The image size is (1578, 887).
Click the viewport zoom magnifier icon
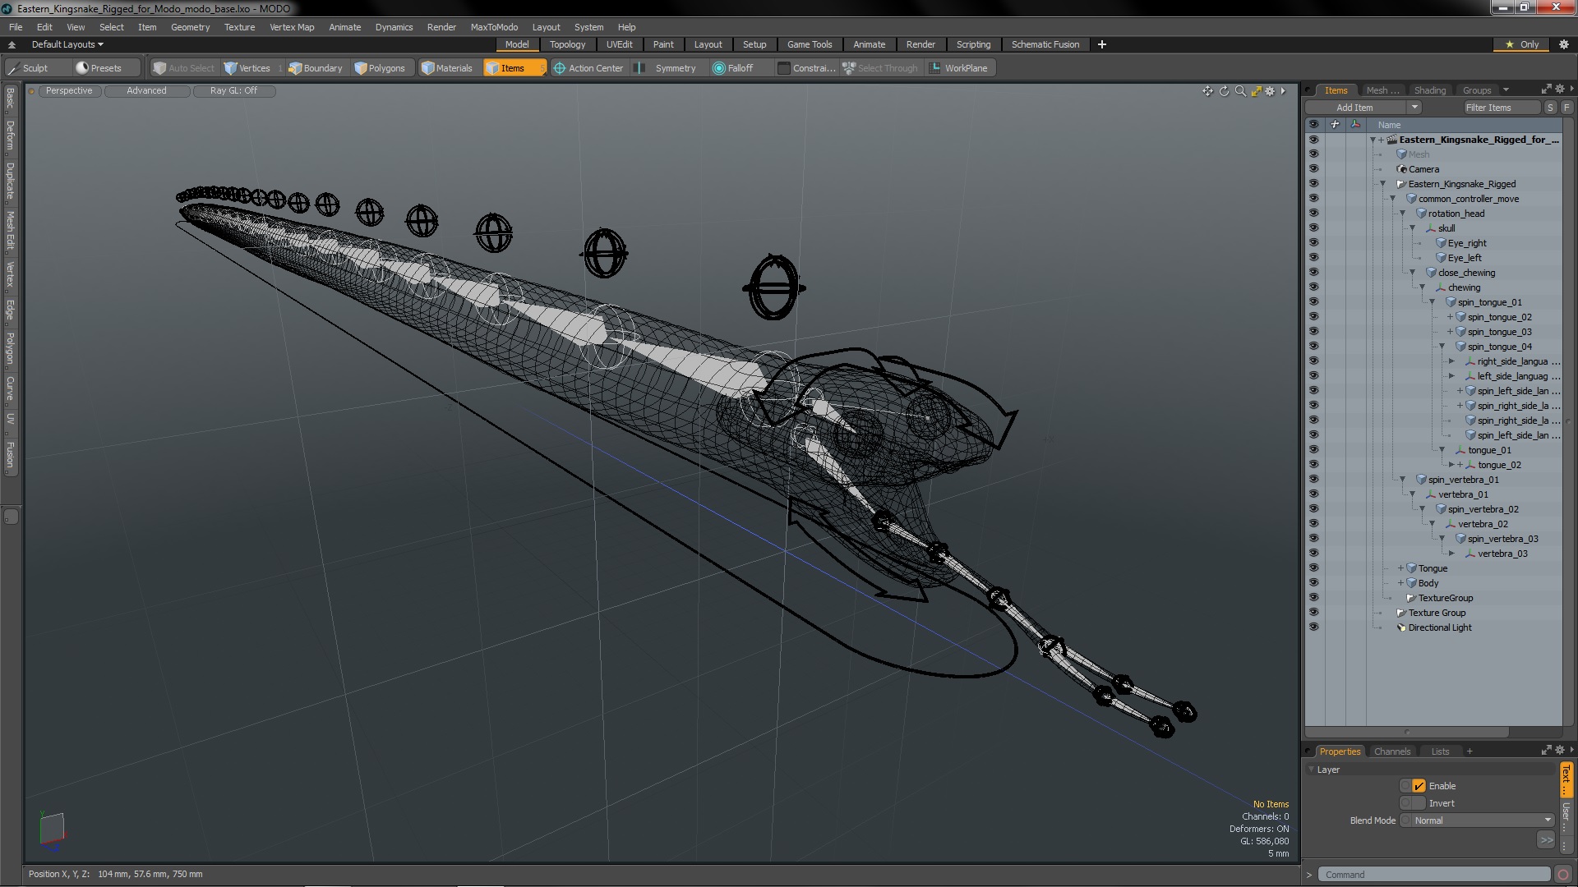[1240, 91]
